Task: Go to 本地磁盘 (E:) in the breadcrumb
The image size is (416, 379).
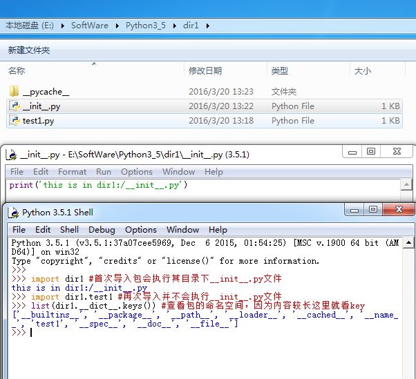Action: click(30, 26)
